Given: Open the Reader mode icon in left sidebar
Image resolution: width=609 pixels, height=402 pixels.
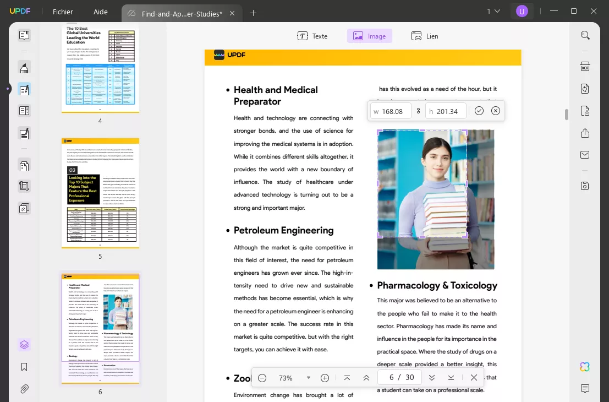Looking at the screenshot, I should [24, 35].
